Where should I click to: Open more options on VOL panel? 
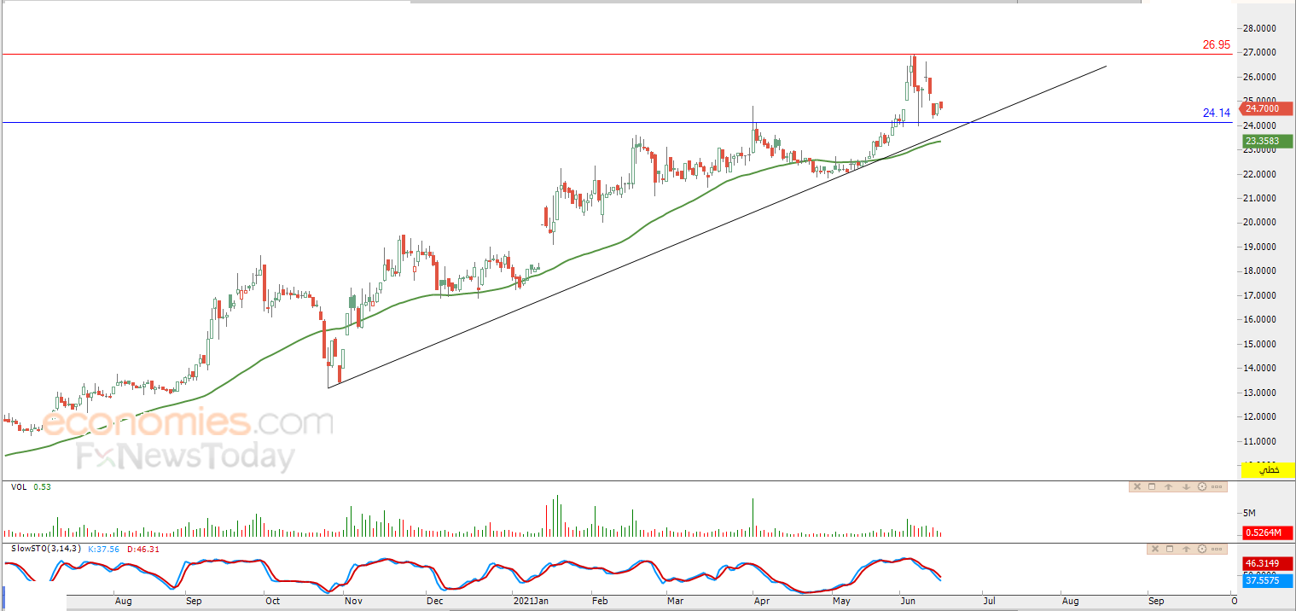click(x=1217, y=486)
